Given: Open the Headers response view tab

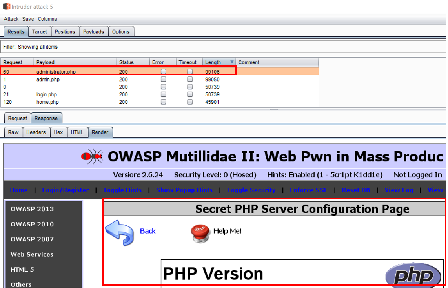Looking at the screenshot, I should point(36,132).
